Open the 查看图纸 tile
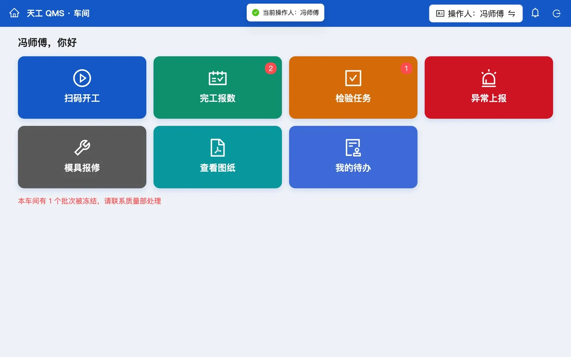The image size is (571, 357). point(218,157)
